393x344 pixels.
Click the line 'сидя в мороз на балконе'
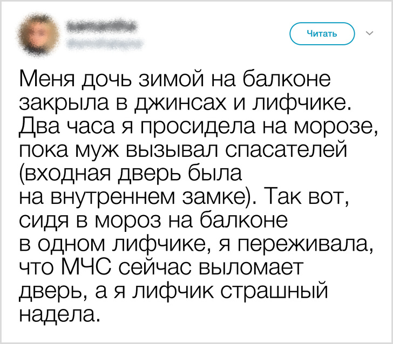tap(154, 219)
